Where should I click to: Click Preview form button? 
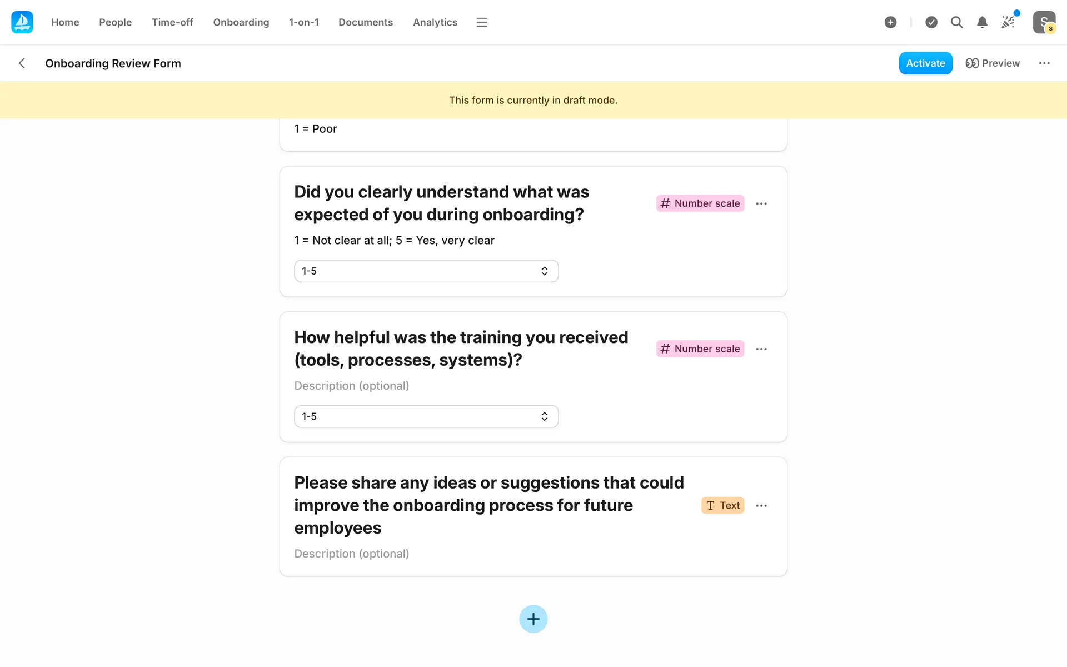(x=993, y=63)
